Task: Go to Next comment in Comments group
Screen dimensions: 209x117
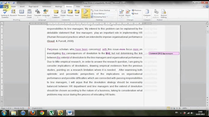Action: (x=77, y=13)
